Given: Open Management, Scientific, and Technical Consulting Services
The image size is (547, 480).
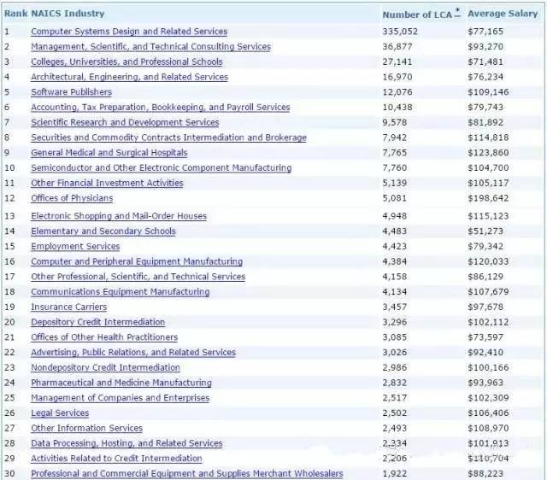Looking at the screenshot, I should 150,47.
